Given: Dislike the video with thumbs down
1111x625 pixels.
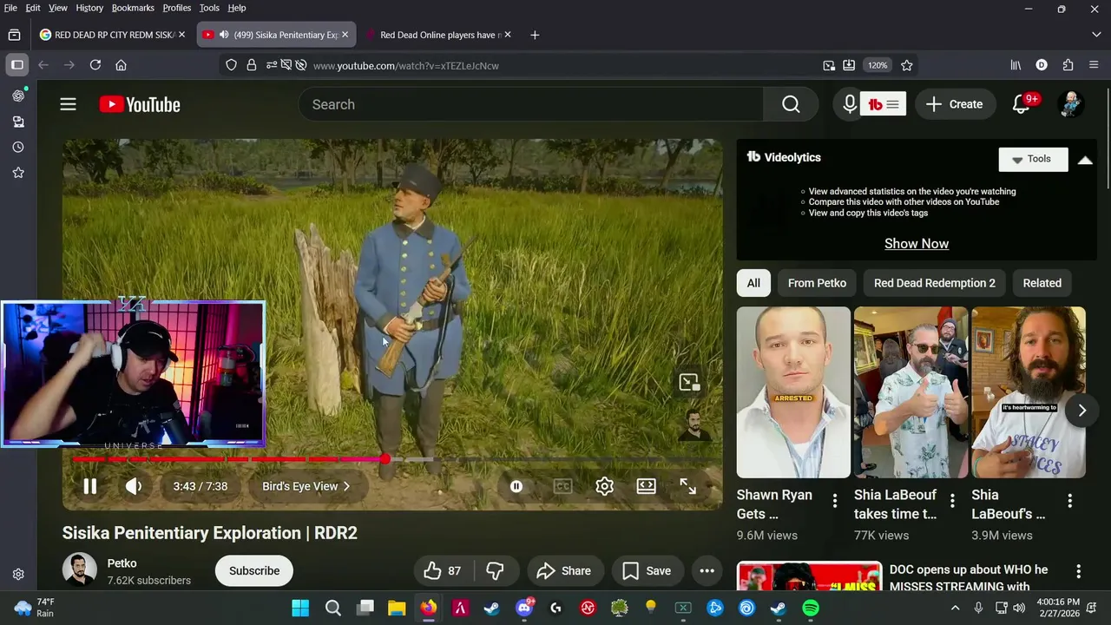Looking at the screenshot, I should (x=495, y=570).
